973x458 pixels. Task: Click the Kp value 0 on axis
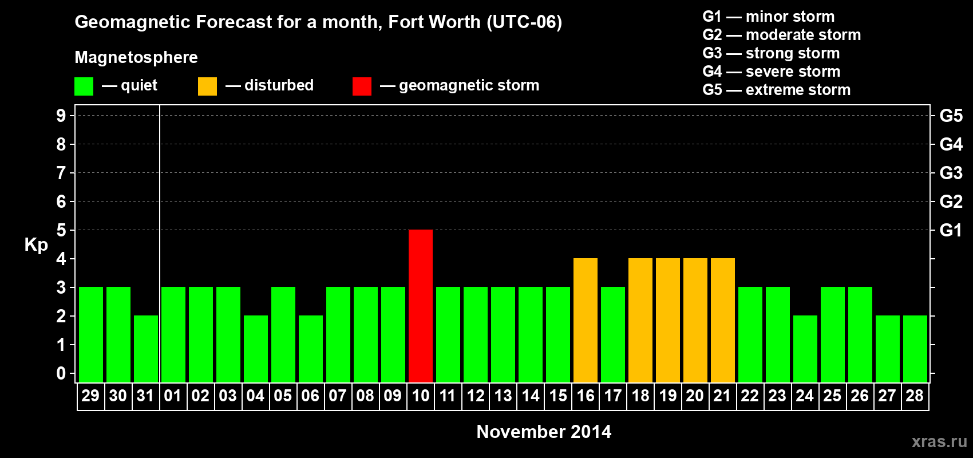coord(61,373)
